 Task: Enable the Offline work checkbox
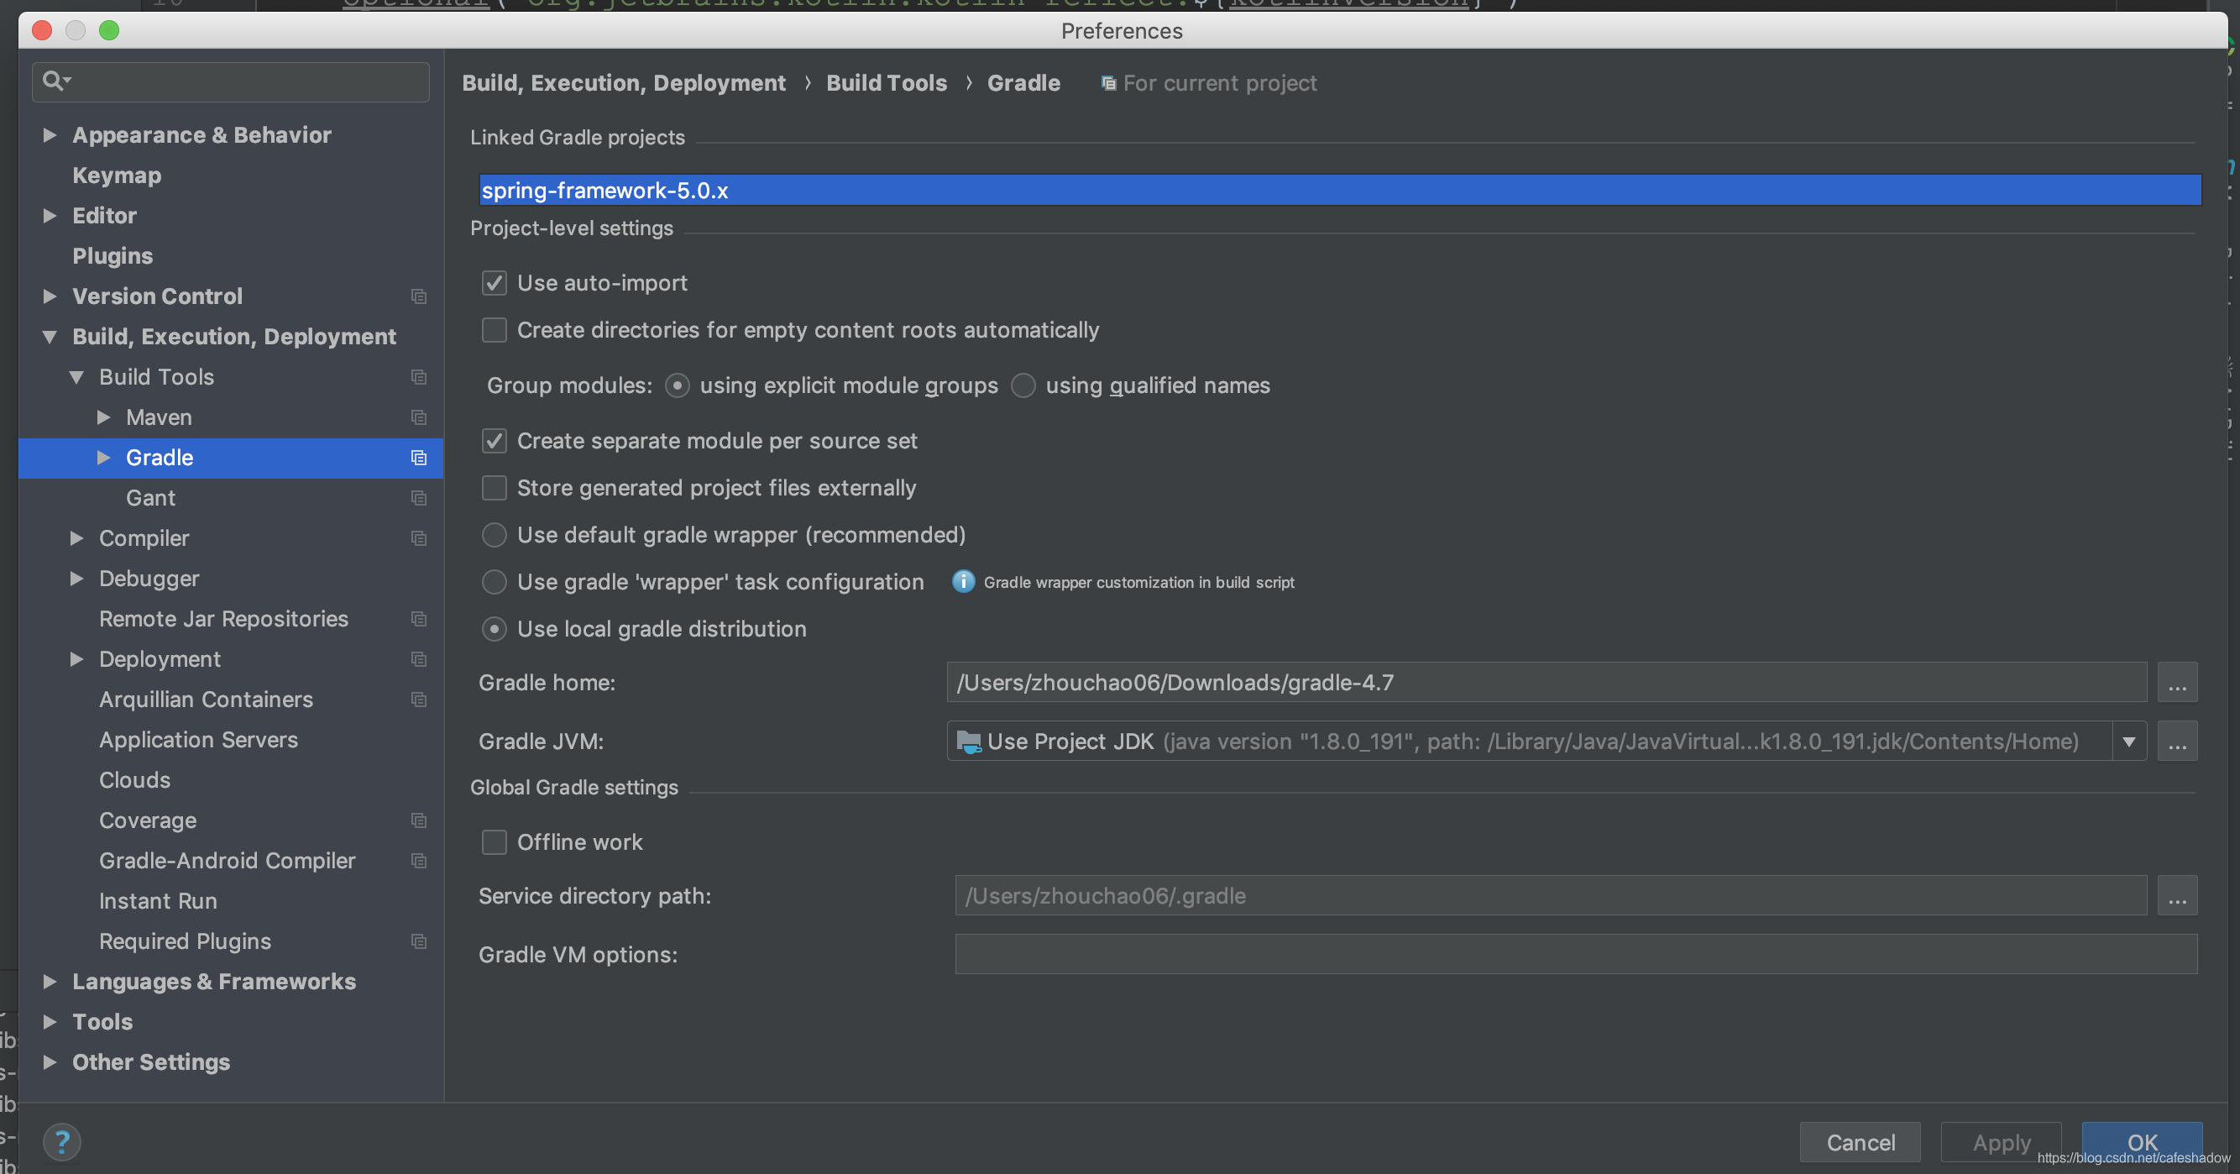point(494,841)
